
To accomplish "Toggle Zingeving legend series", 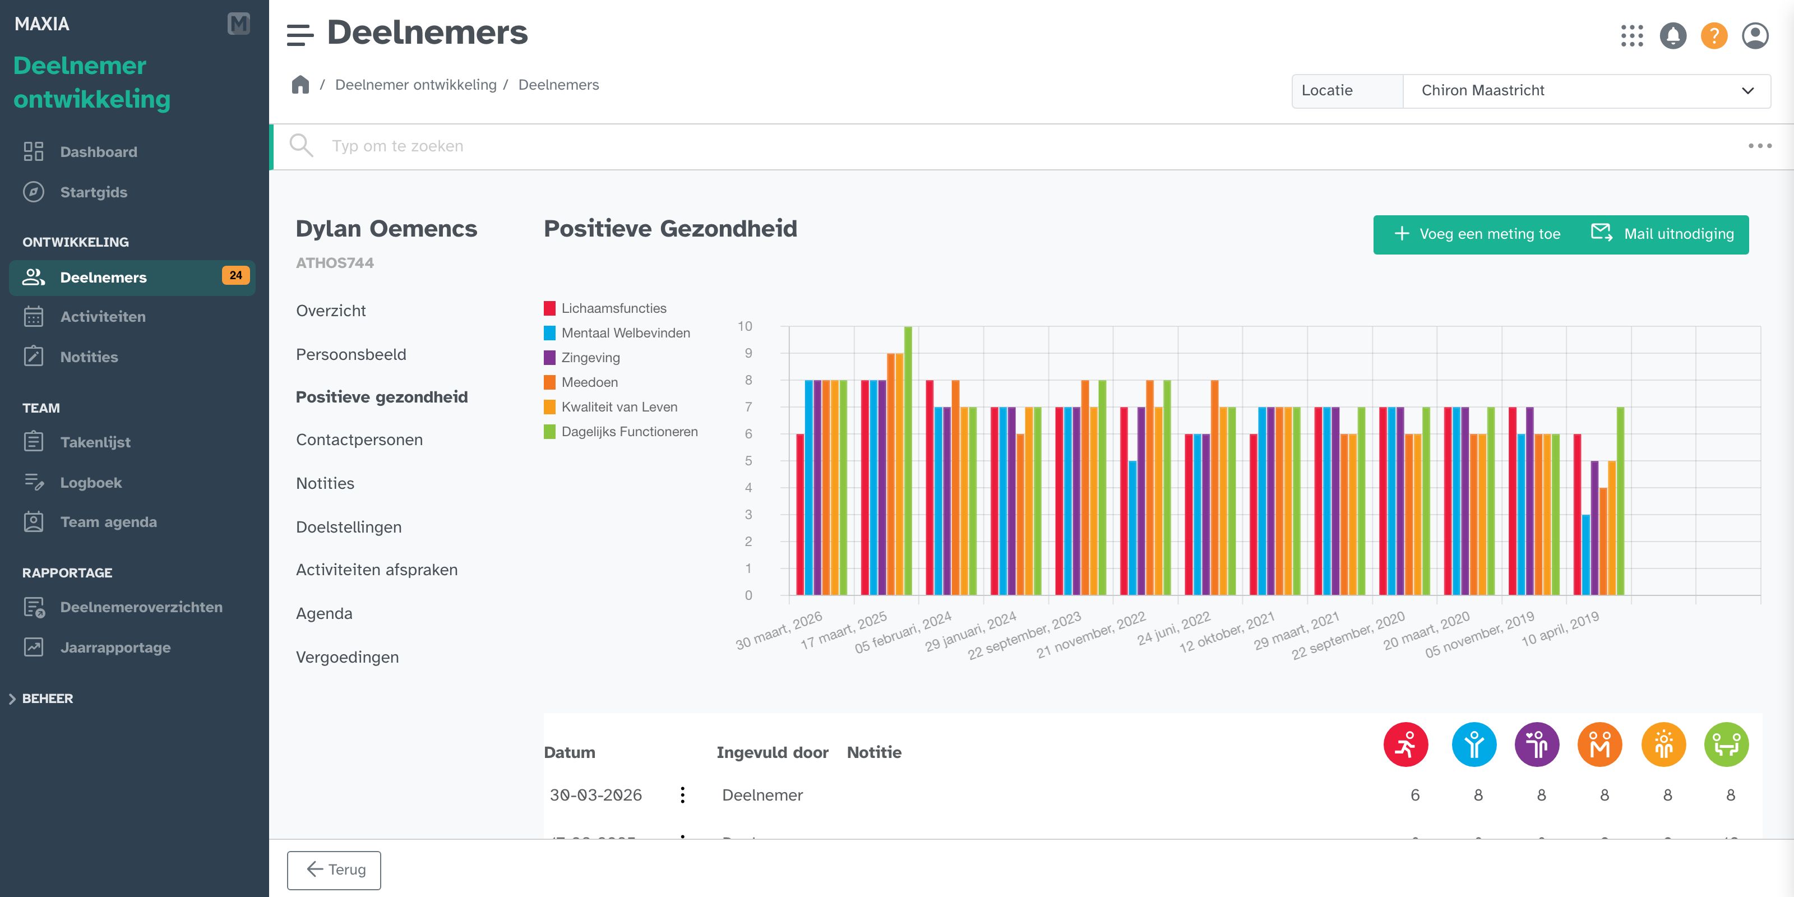I will click(582, 357).
